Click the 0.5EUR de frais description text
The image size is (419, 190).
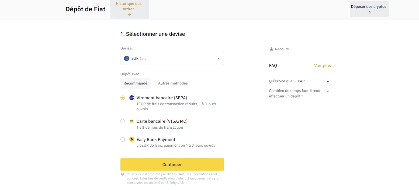tap(176, 146)
